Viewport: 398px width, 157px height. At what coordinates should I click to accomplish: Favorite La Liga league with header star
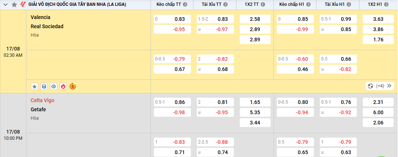coord(14,5)
